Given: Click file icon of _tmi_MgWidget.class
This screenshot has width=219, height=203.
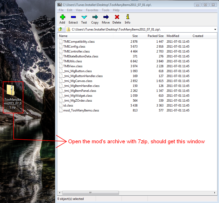Looking at the screenshot, I should pyautogui.click(x=61, y=96).
